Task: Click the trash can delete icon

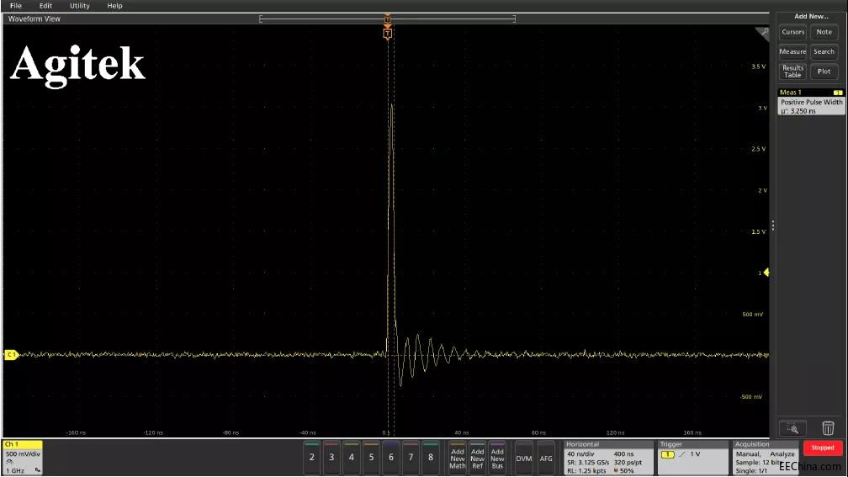Action: click(828, 427)
